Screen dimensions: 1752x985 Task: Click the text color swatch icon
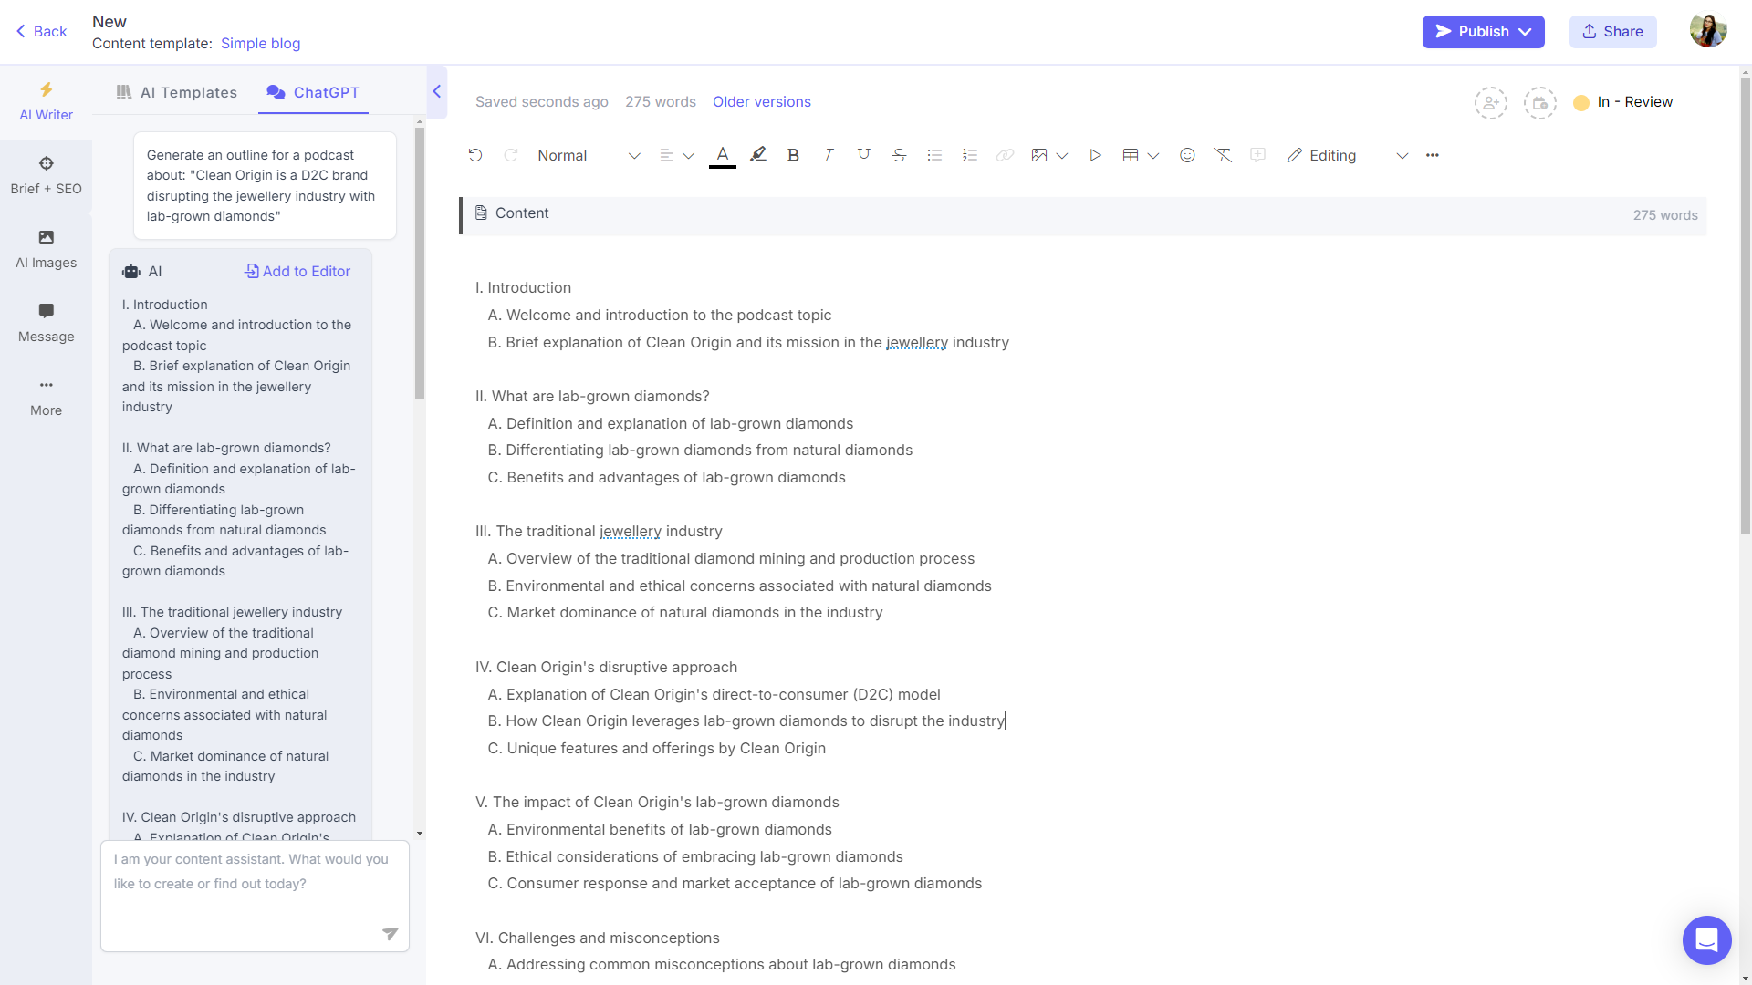point(722,155)
